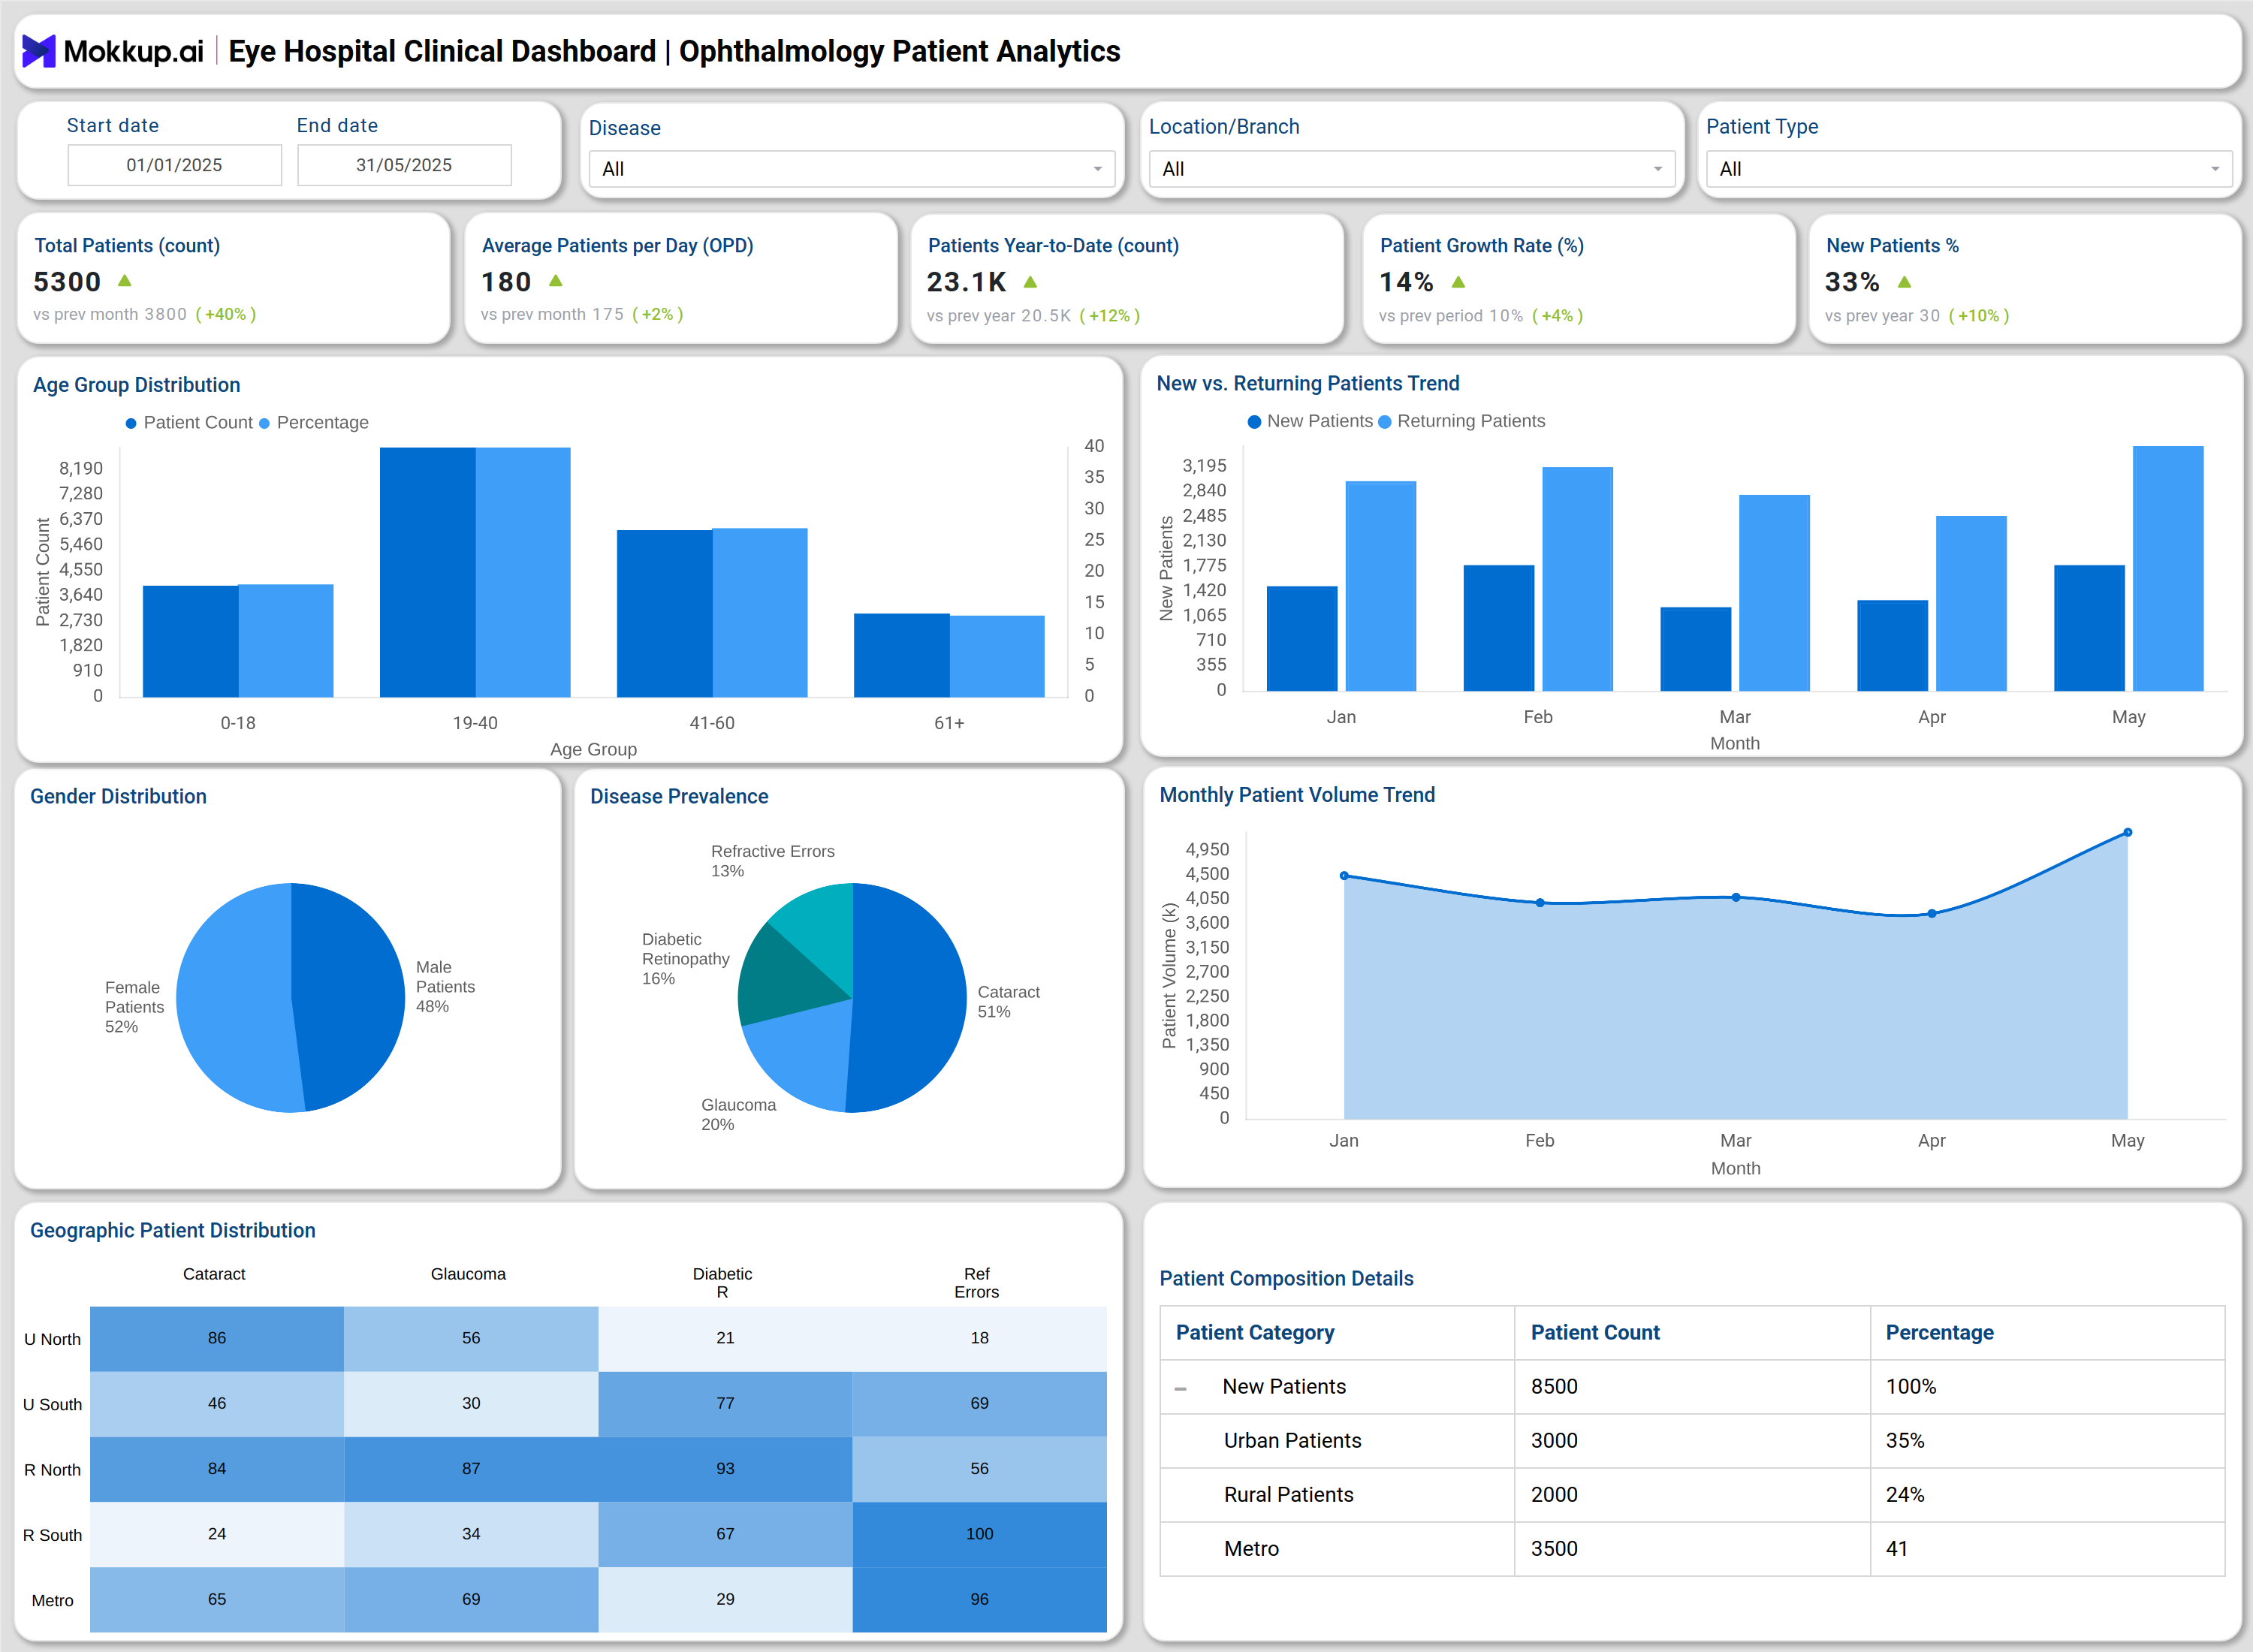2253x1652 pixels.
Task: Select the Jan New Patients bar
Action: pos(1302,638)
